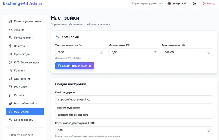
Task: Adjust the Минимальная (%) stepper arrows
Action: (155, 52)
